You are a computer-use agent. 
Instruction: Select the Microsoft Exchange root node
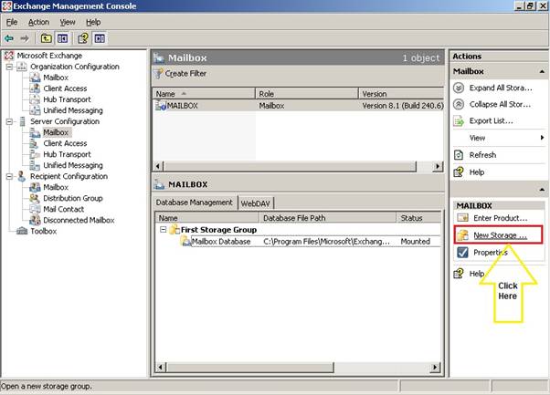tap(49, 56)
